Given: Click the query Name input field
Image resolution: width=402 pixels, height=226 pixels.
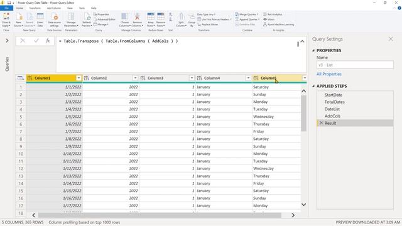Looking at the screenshot, I should [355, 65].
